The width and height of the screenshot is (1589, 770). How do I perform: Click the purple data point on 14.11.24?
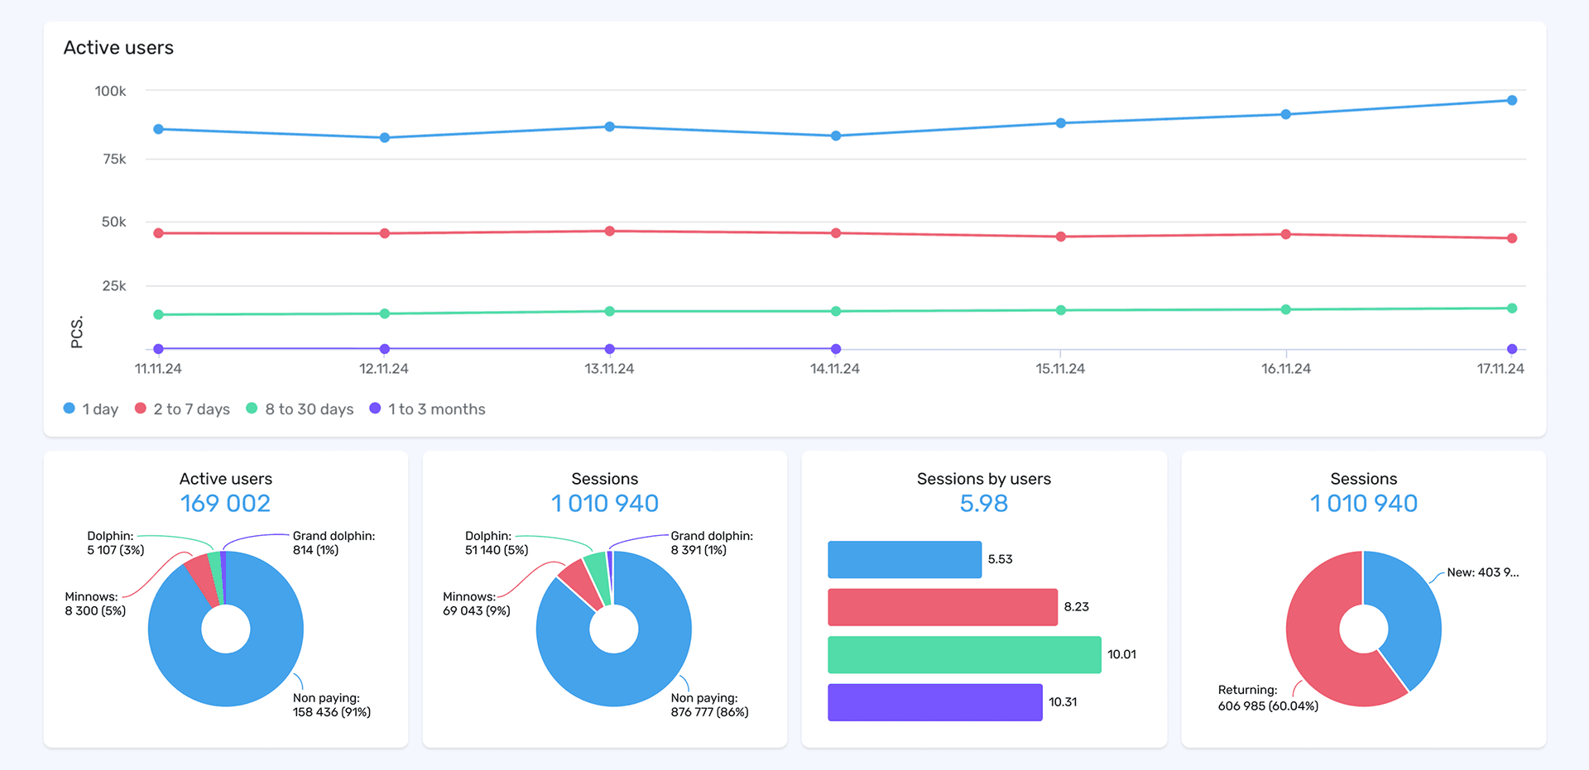tap(835, 349)
